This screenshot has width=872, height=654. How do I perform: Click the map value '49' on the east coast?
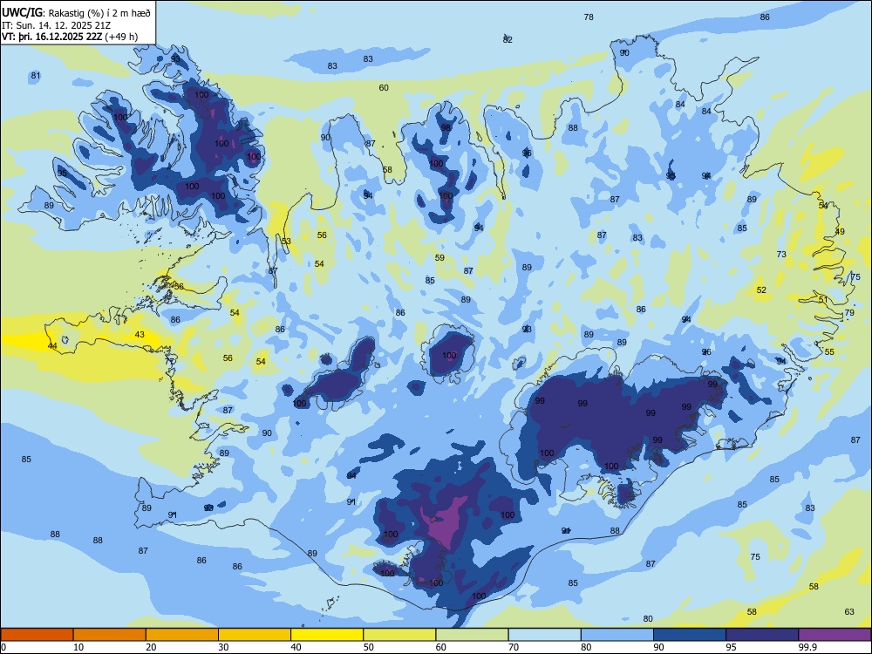tap(840, 232)
